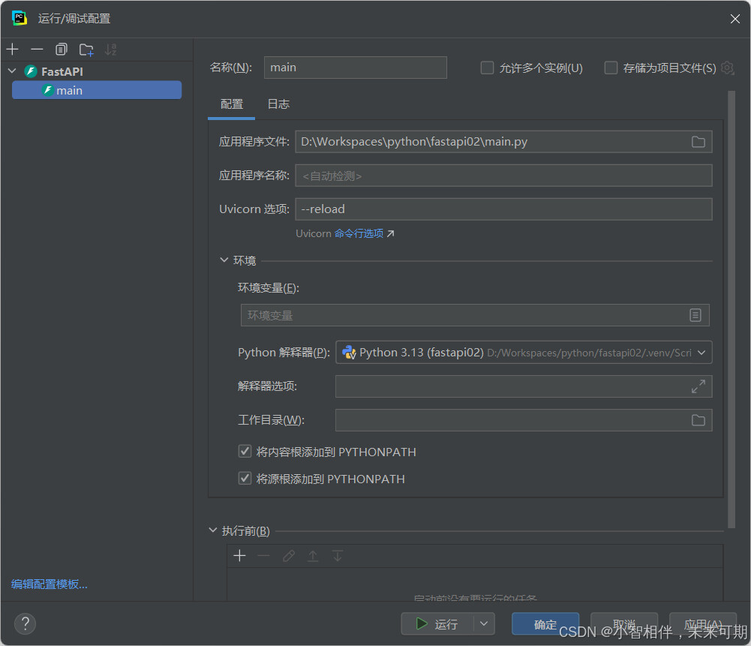751x646 pixels.
Task: Add a before-launch task
Action: 239,555
